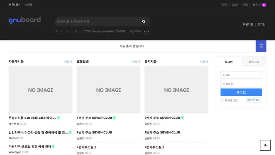Focus the 비밀번호 input field
The width and height of the screenshot is (275, 155).
click(241, 84)
